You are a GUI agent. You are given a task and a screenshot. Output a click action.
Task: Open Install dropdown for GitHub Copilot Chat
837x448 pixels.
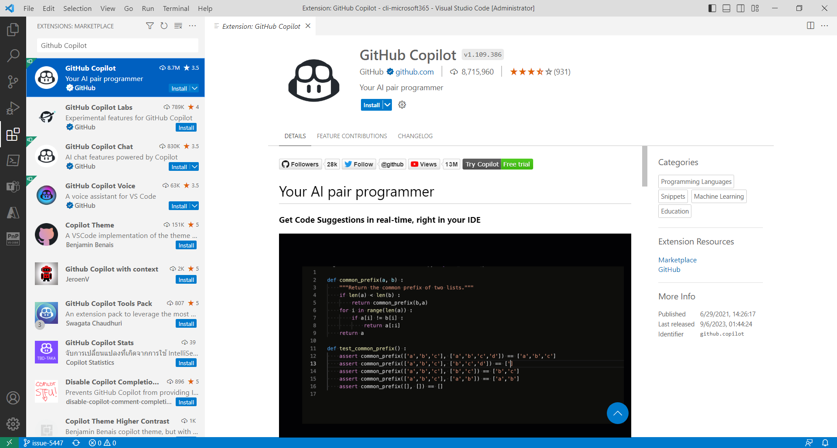[194, 167]
